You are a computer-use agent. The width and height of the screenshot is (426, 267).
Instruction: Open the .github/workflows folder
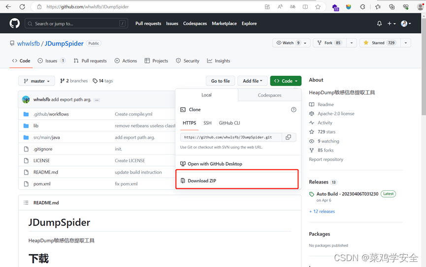(x=51, y=114)
